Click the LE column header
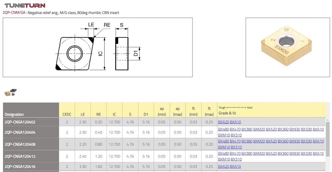 pyautogui.click(x=83, y=110)
